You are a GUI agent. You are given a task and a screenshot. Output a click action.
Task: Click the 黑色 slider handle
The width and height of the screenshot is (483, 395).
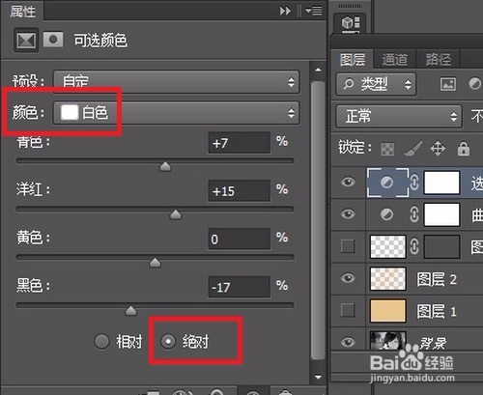pyautogui.click(x=130, y=311)
